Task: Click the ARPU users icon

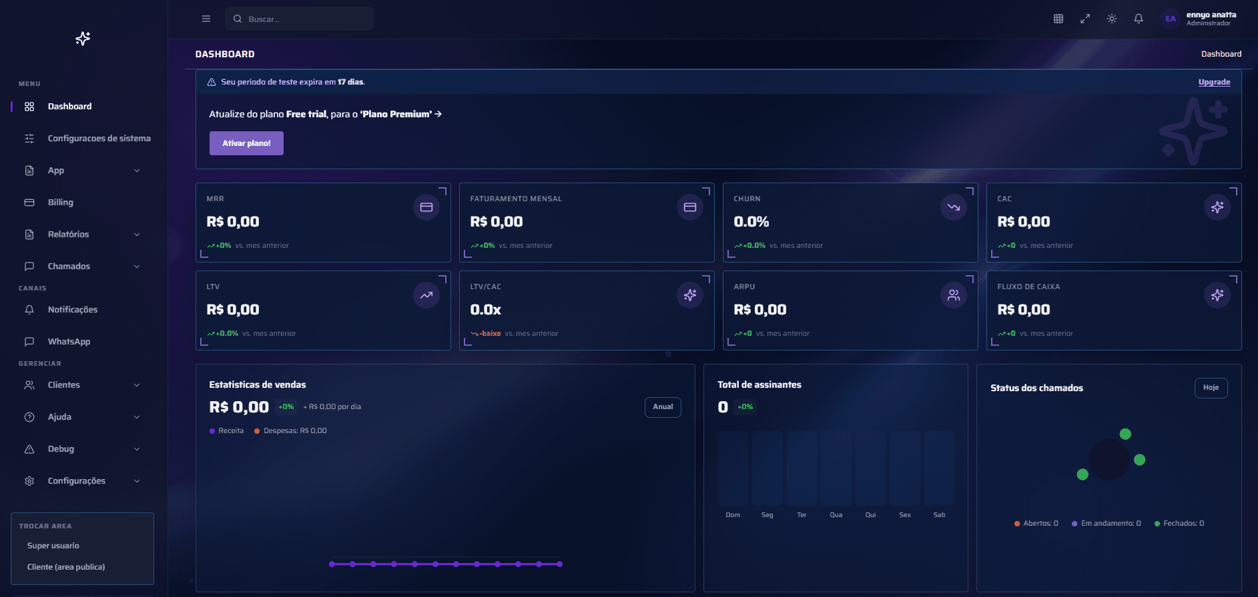Action: 954,295
